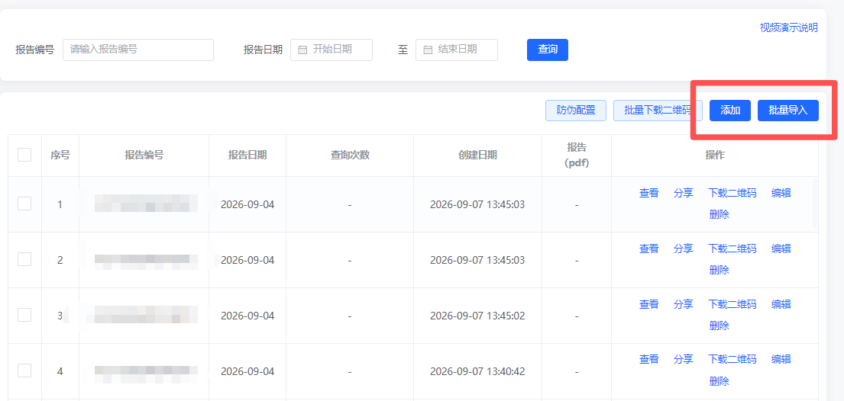844x401 pixels.
Task: Click 分享 for row 3
Action: tap(683, 304)
